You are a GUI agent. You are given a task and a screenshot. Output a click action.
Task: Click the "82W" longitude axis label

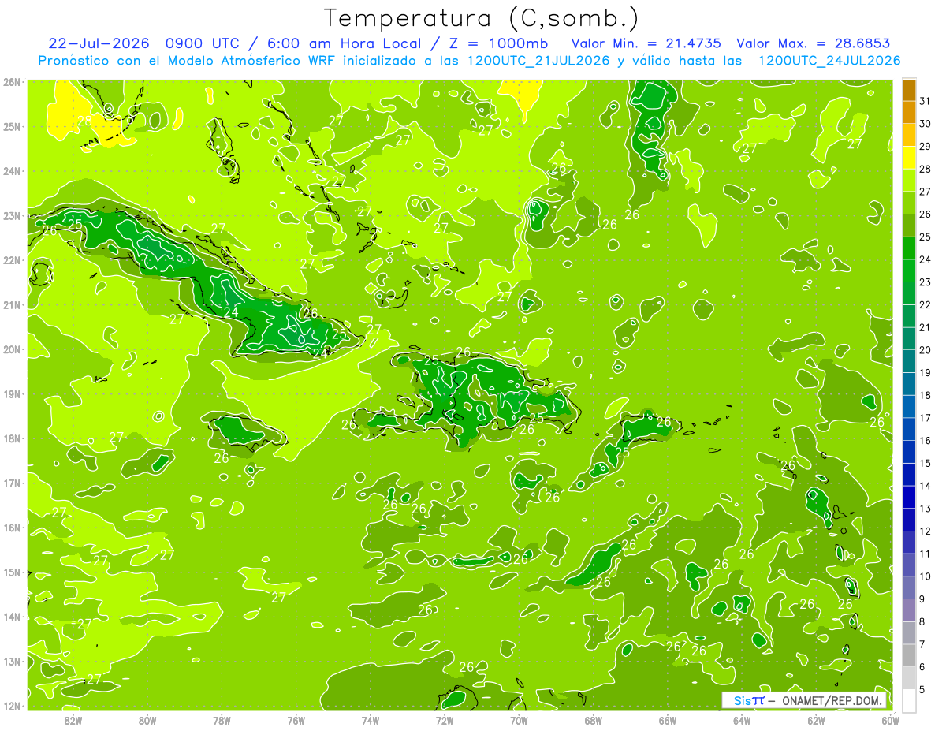click(x=73, y=720)
